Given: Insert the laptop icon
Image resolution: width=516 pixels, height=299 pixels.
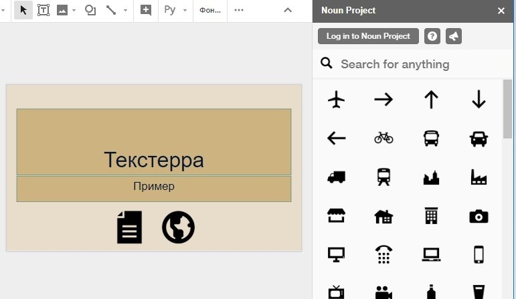Looking at the screenshot, I should click(431, 255).
